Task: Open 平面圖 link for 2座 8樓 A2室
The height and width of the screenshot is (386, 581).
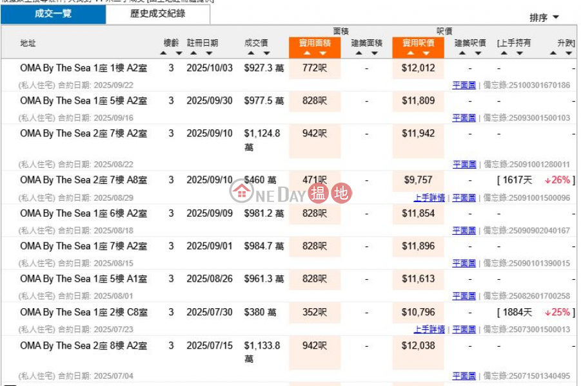Action: point(464,376)
